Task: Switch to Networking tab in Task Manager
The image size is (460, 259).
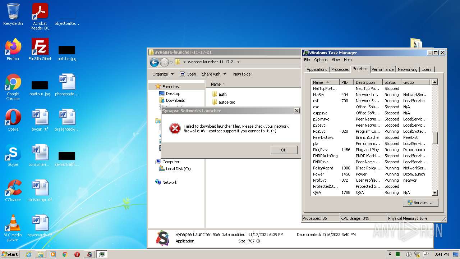Action: tap(408, 69)
